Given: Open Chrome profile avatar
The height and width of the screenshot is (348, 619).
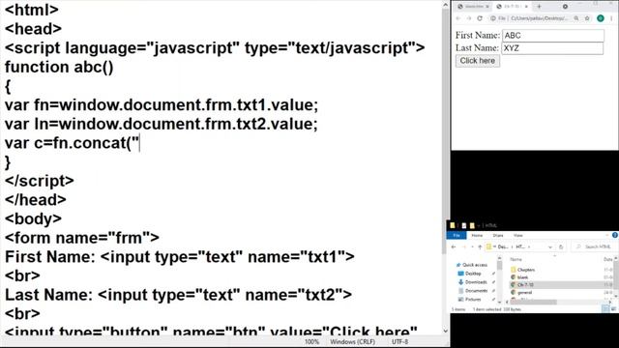Looking at the screenshot, I should click(x=601, y=18).
